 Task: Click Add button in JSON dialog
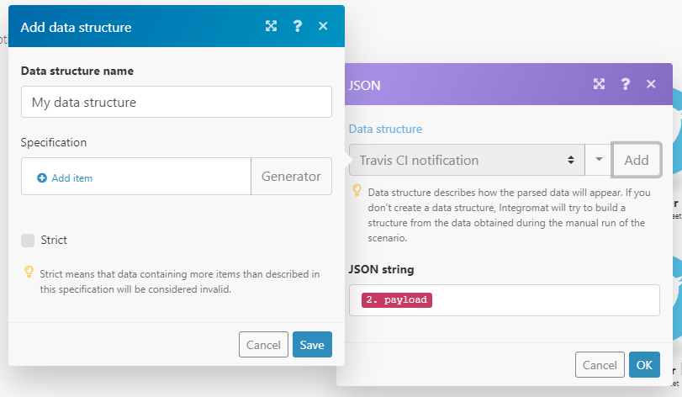click(x=637, y=160)
